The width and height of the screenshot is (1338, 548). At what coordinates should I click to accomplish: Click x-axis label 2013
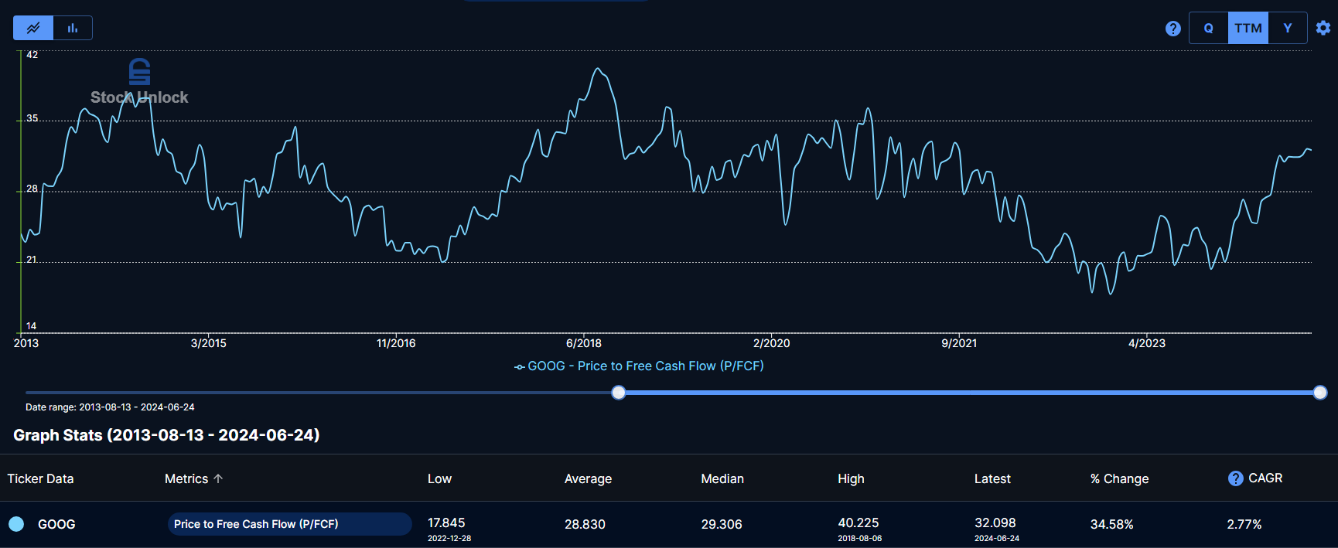point(26,343)
